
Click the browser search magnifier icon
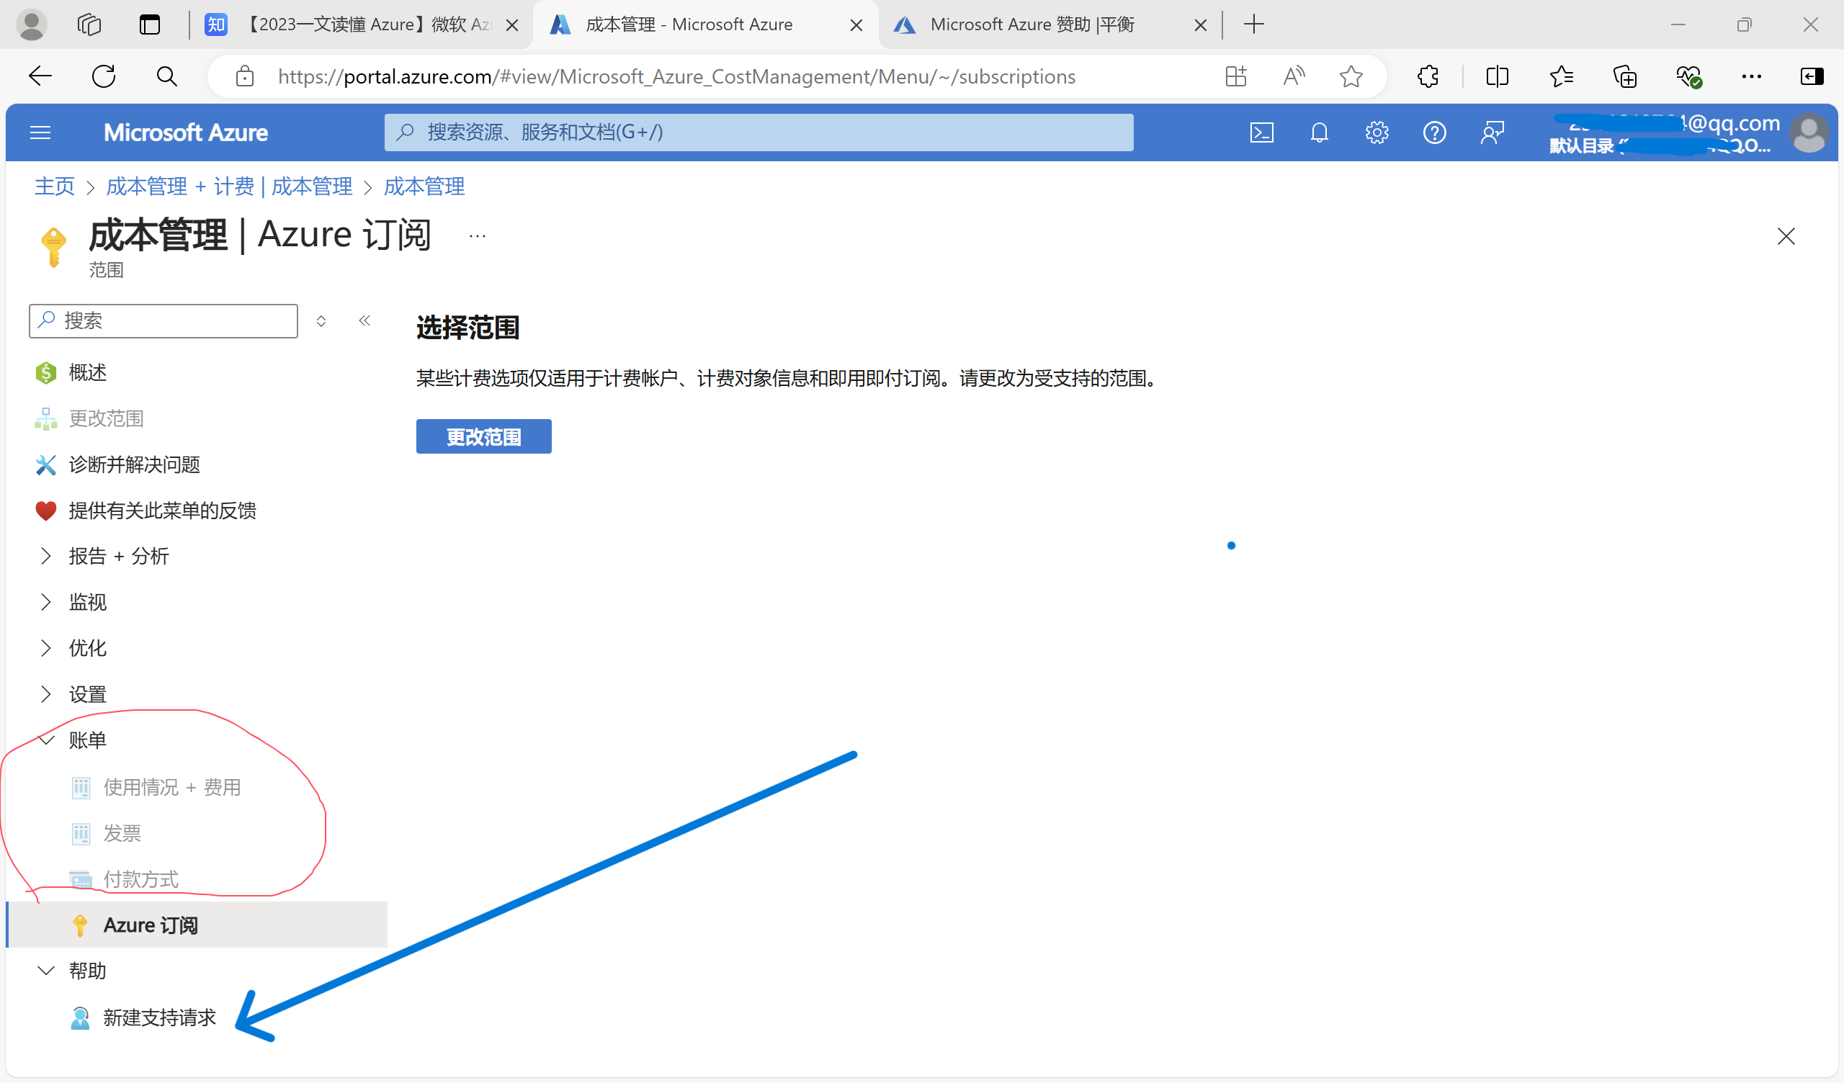[167, 76]
